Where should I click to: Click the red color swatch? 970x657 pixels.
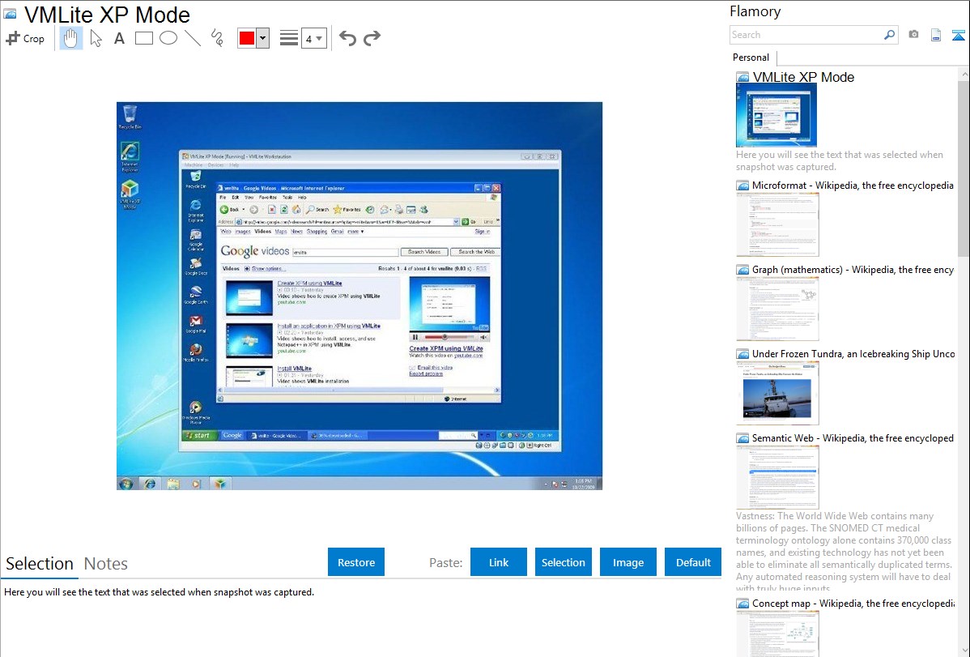tap(246, 38)
